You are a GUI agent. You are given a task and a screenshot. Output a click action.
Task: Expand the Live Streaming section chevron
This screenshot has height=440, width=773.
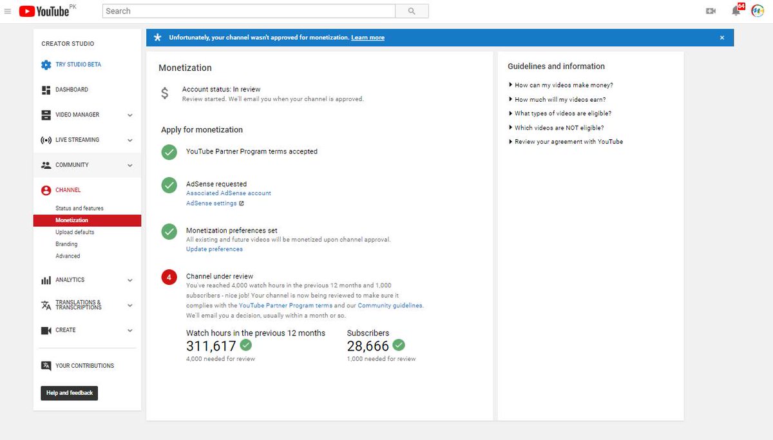point(130,140)
